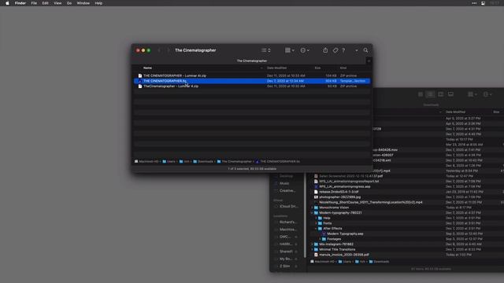Open Control Center ellipsis in menu bar
This screenshot has height=283, width=504.
click(x=474, y=3)
